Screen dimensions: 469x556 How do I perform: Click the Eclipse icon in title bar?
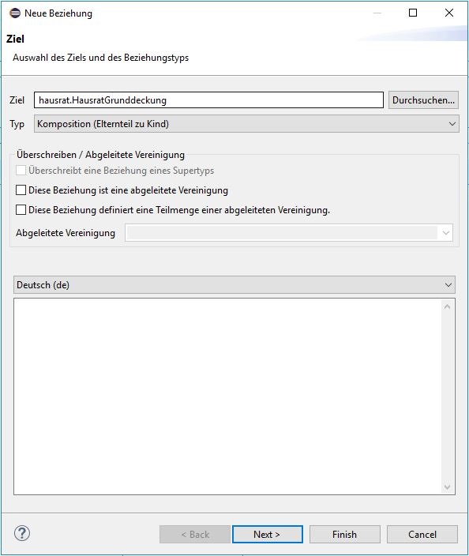15,13
